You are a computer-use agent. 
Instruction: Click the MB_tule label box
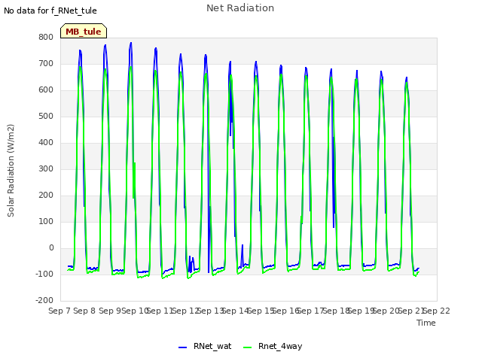coord(84,31)
